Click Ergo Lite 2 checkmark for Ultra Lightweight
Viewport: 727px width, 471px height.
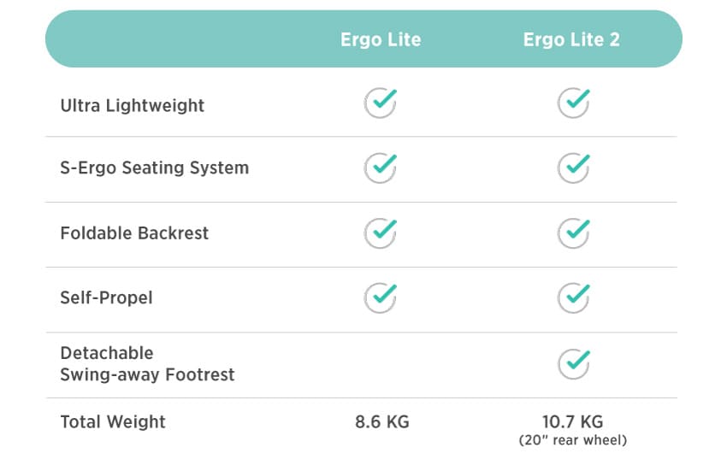(574, 103)
